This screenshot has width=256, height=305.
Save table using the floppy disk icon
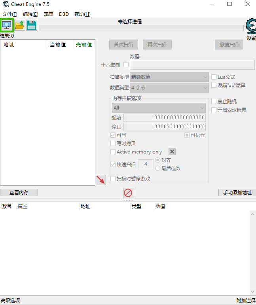point(32,25)
